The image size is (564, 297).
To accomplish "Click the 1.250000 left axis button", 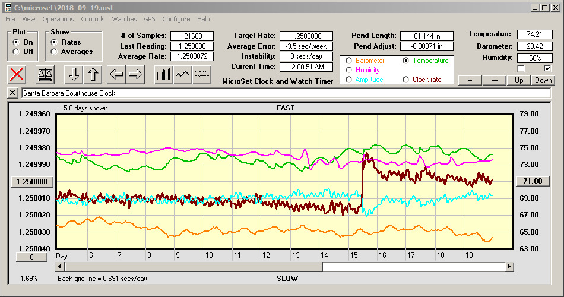I will click(32, 181).
